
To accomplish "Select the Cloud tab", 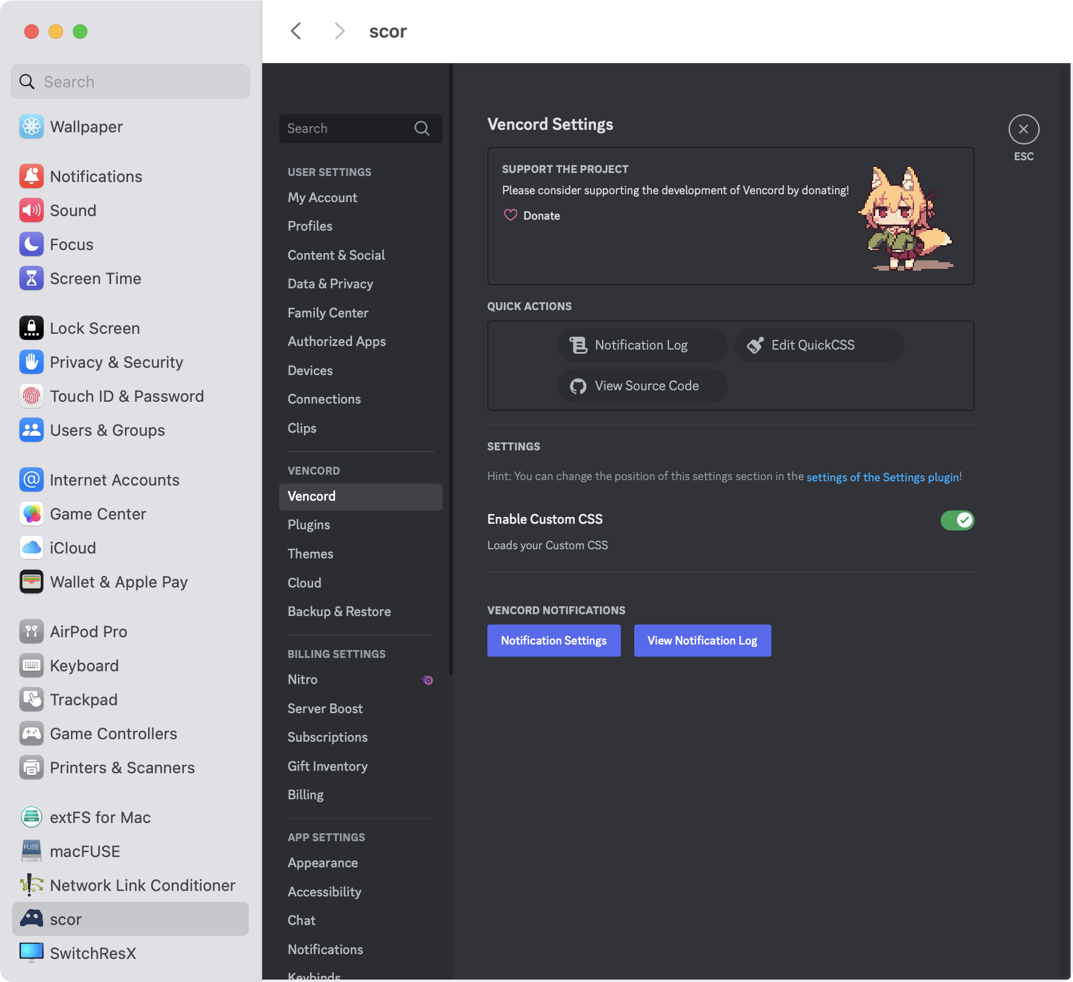I will pyautogui.click(x=360, y=583).
